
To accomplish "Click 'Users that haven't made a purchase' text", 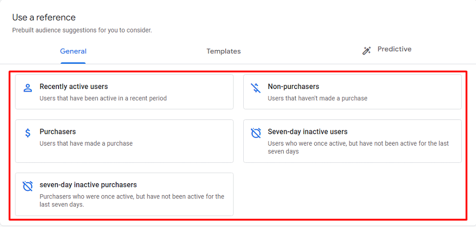I will point(317,99).
